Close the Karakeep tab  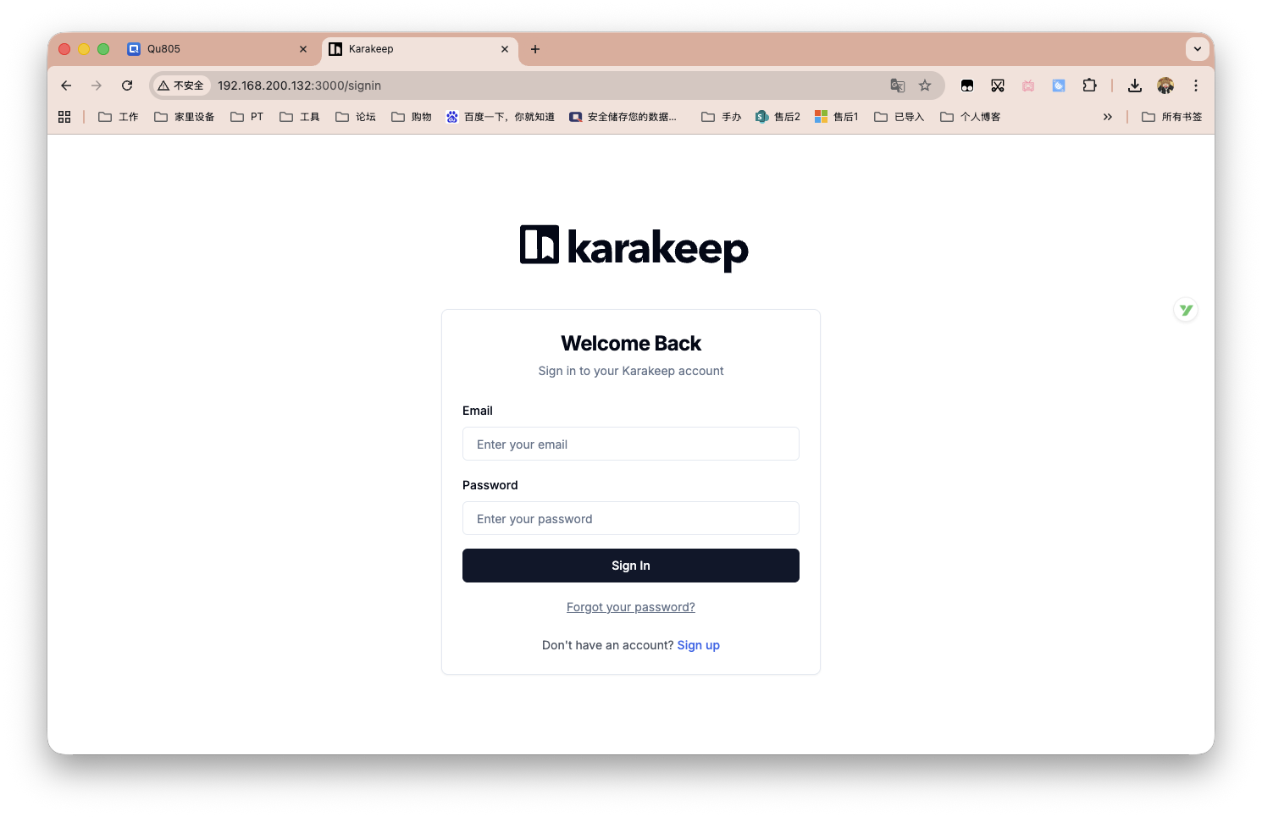pyautogui.click(x=505, y=49)
